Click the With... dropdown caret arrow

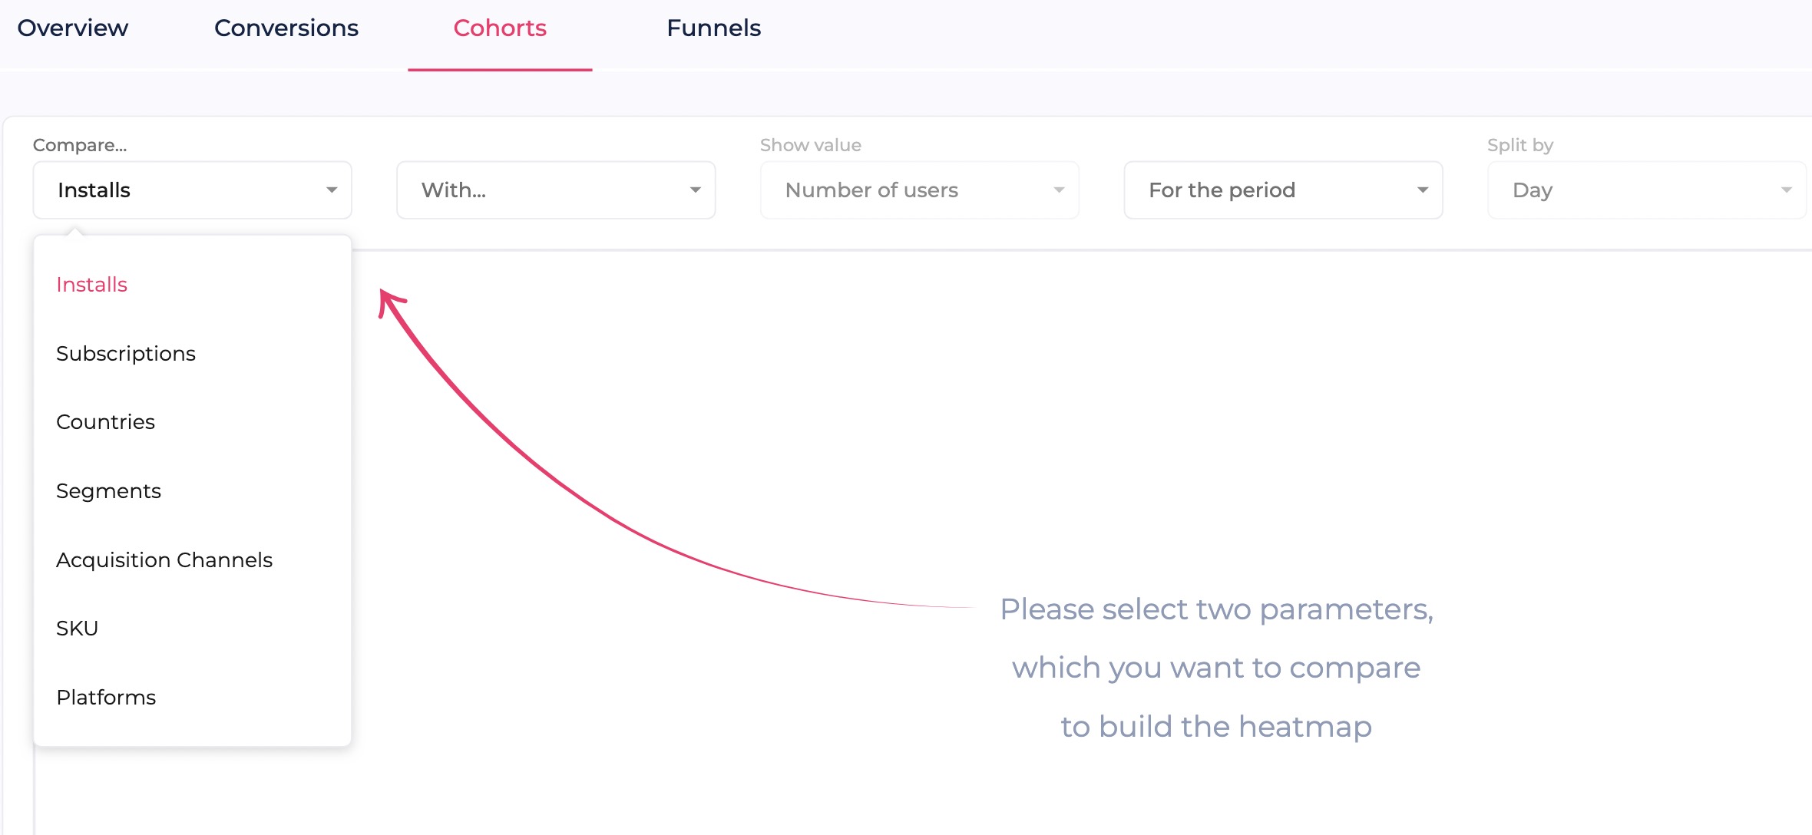point(696,190)
